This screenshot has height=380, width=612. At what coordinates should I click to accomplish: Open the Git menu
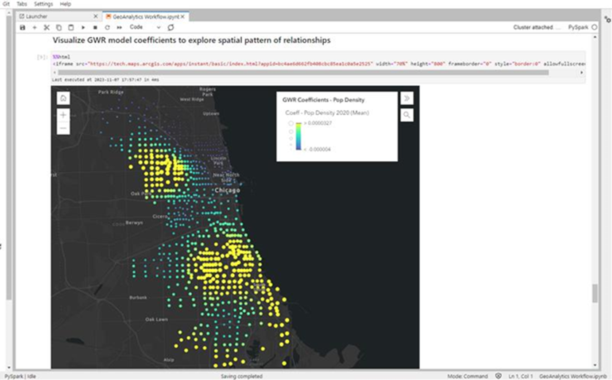[7, 4]
